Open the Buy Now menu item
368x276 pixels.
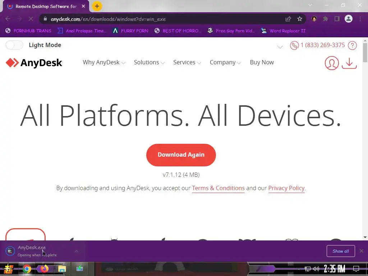click(262, 63)
